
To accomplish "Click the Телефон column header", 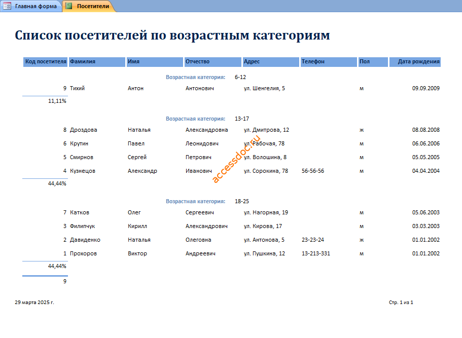I will [329, 62].
